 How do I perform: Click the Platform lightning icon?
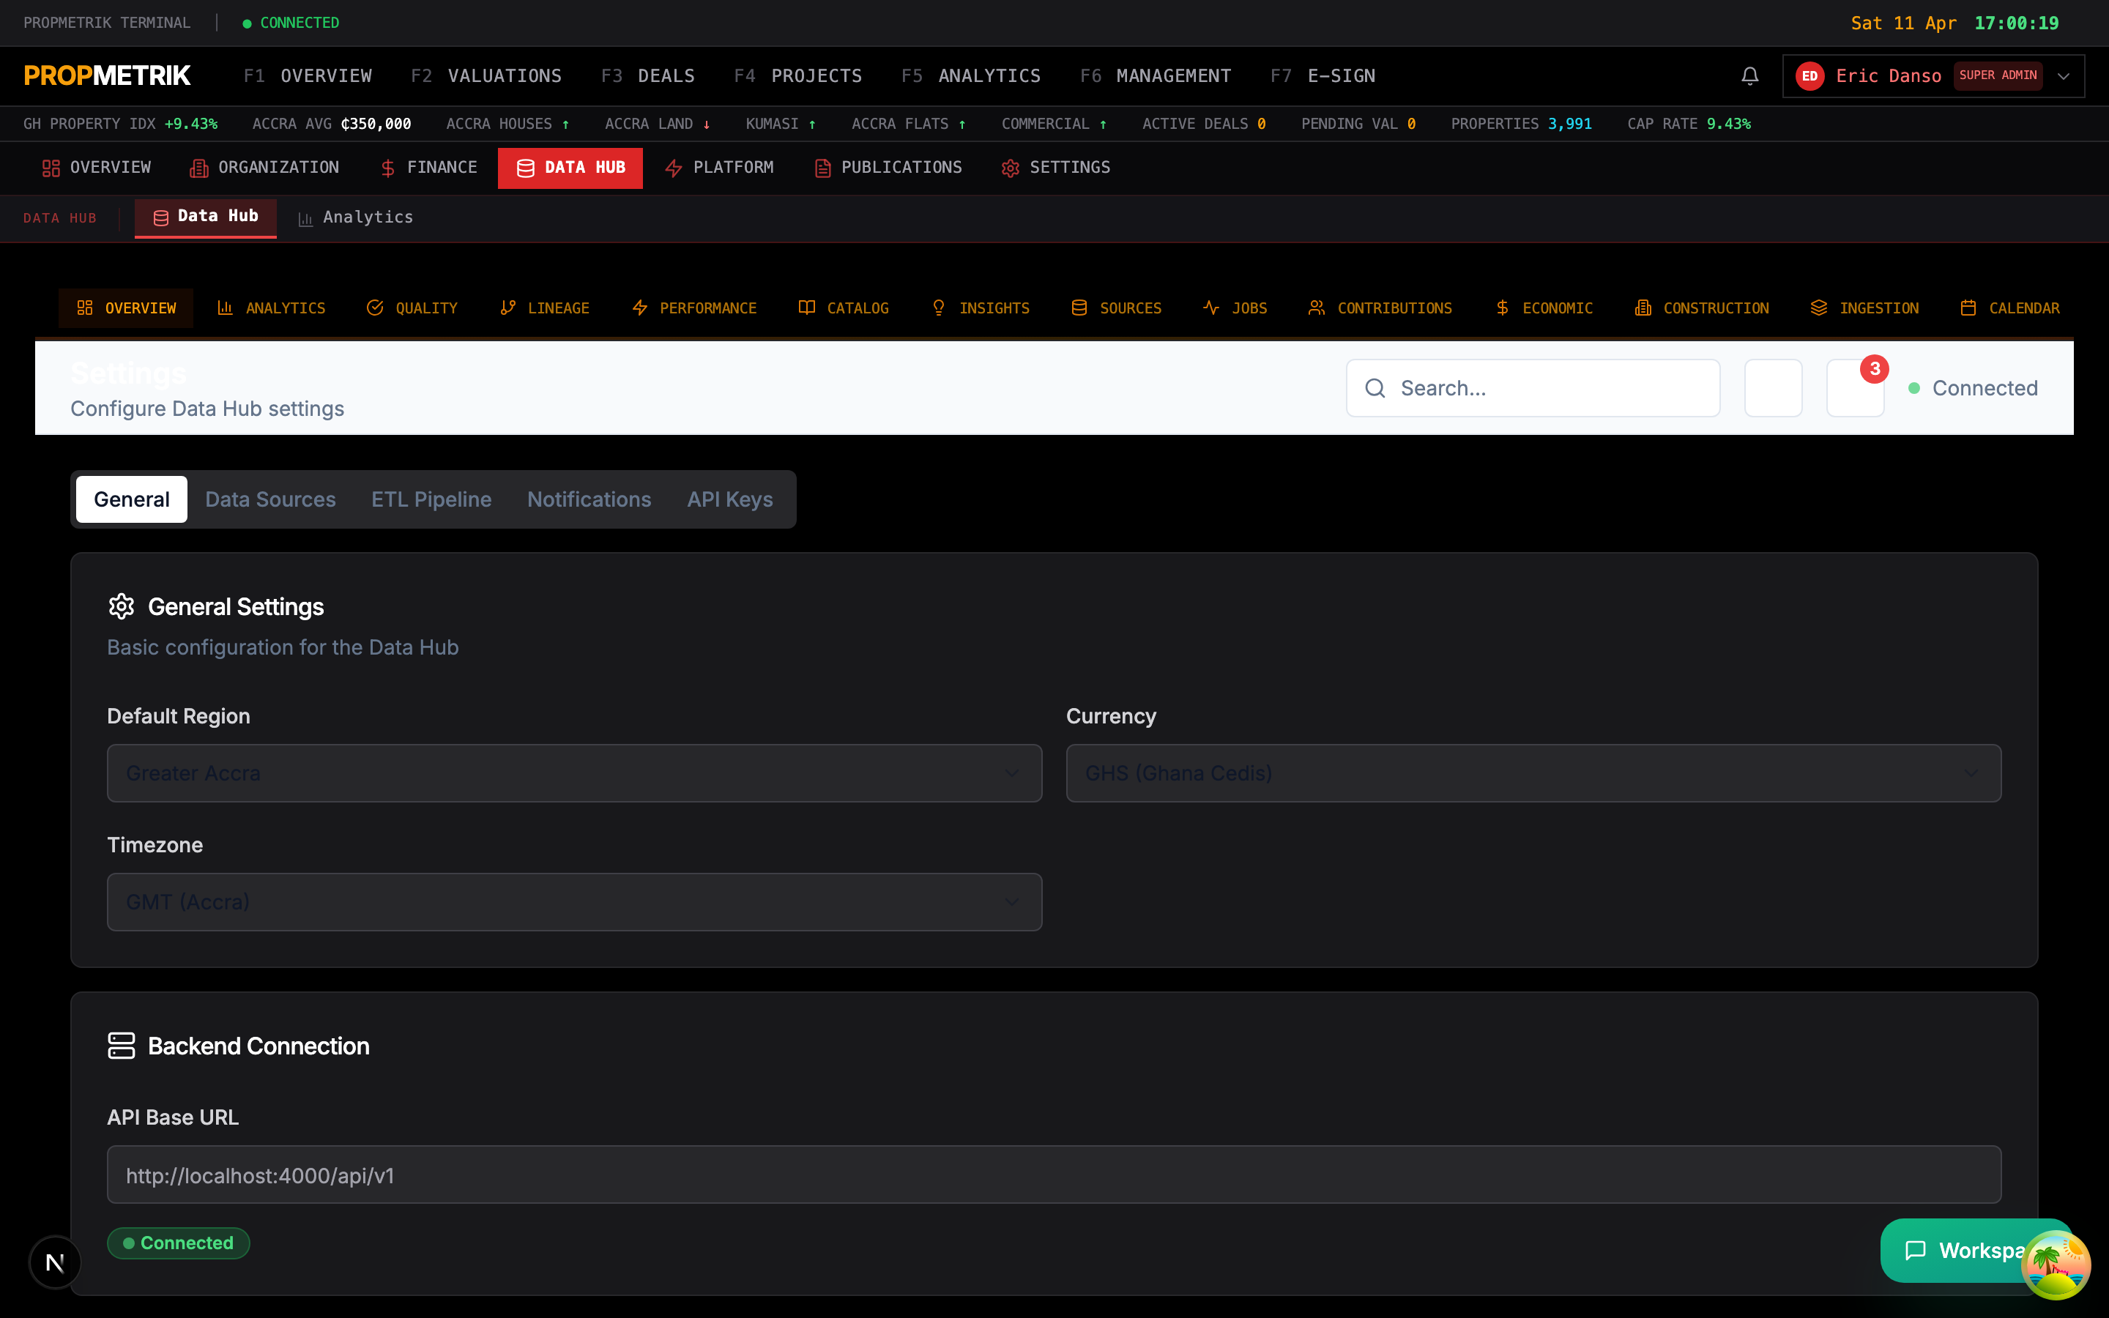[673, 168]
